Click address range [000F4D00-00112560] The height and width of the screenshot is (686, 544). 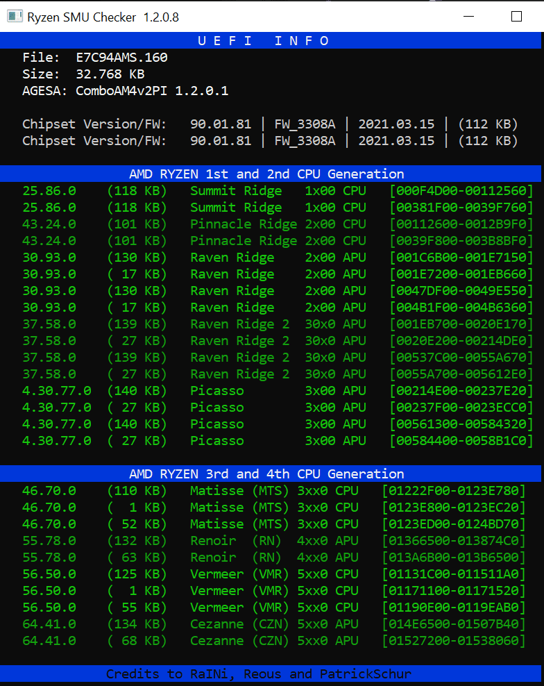461,191
